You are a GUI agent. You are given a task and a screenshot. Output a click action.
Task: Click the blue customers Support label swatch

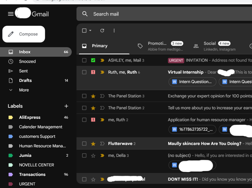pyautogui.click(x=11, y=137)
